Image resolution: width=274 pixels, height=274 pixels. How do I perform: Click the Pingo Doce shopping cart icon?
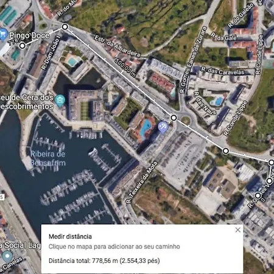pos(3,35)
